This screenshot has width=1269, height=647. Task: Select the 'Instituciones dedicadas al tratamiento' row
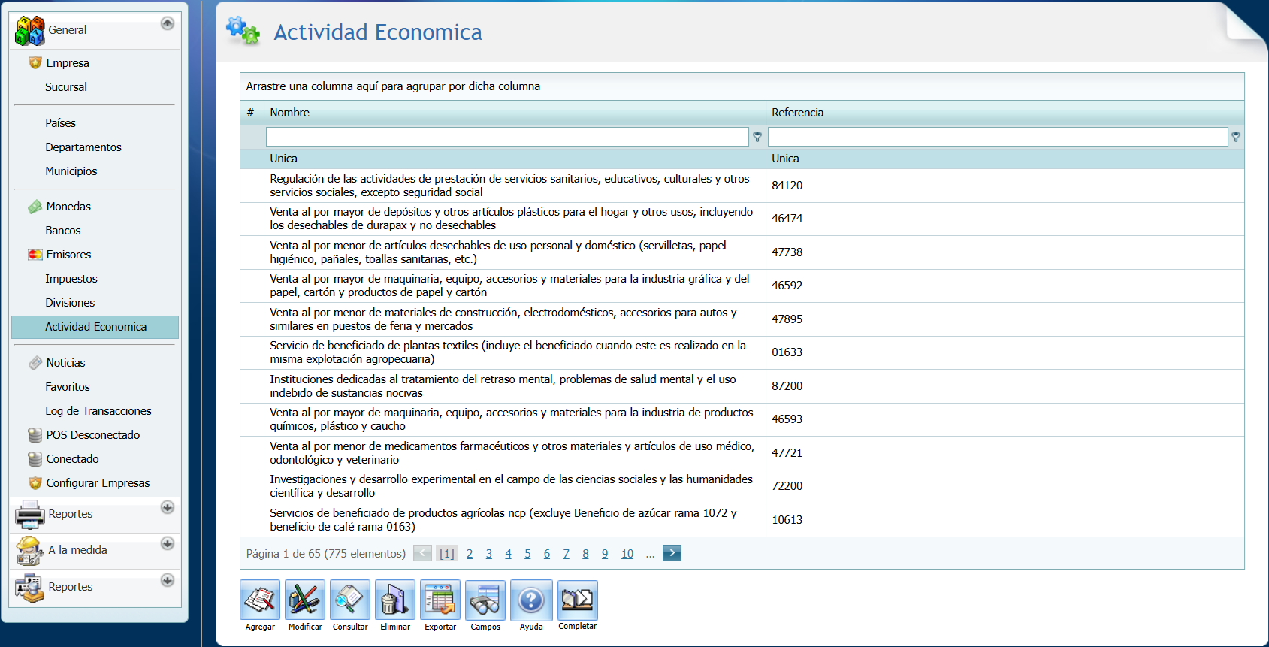742,386
